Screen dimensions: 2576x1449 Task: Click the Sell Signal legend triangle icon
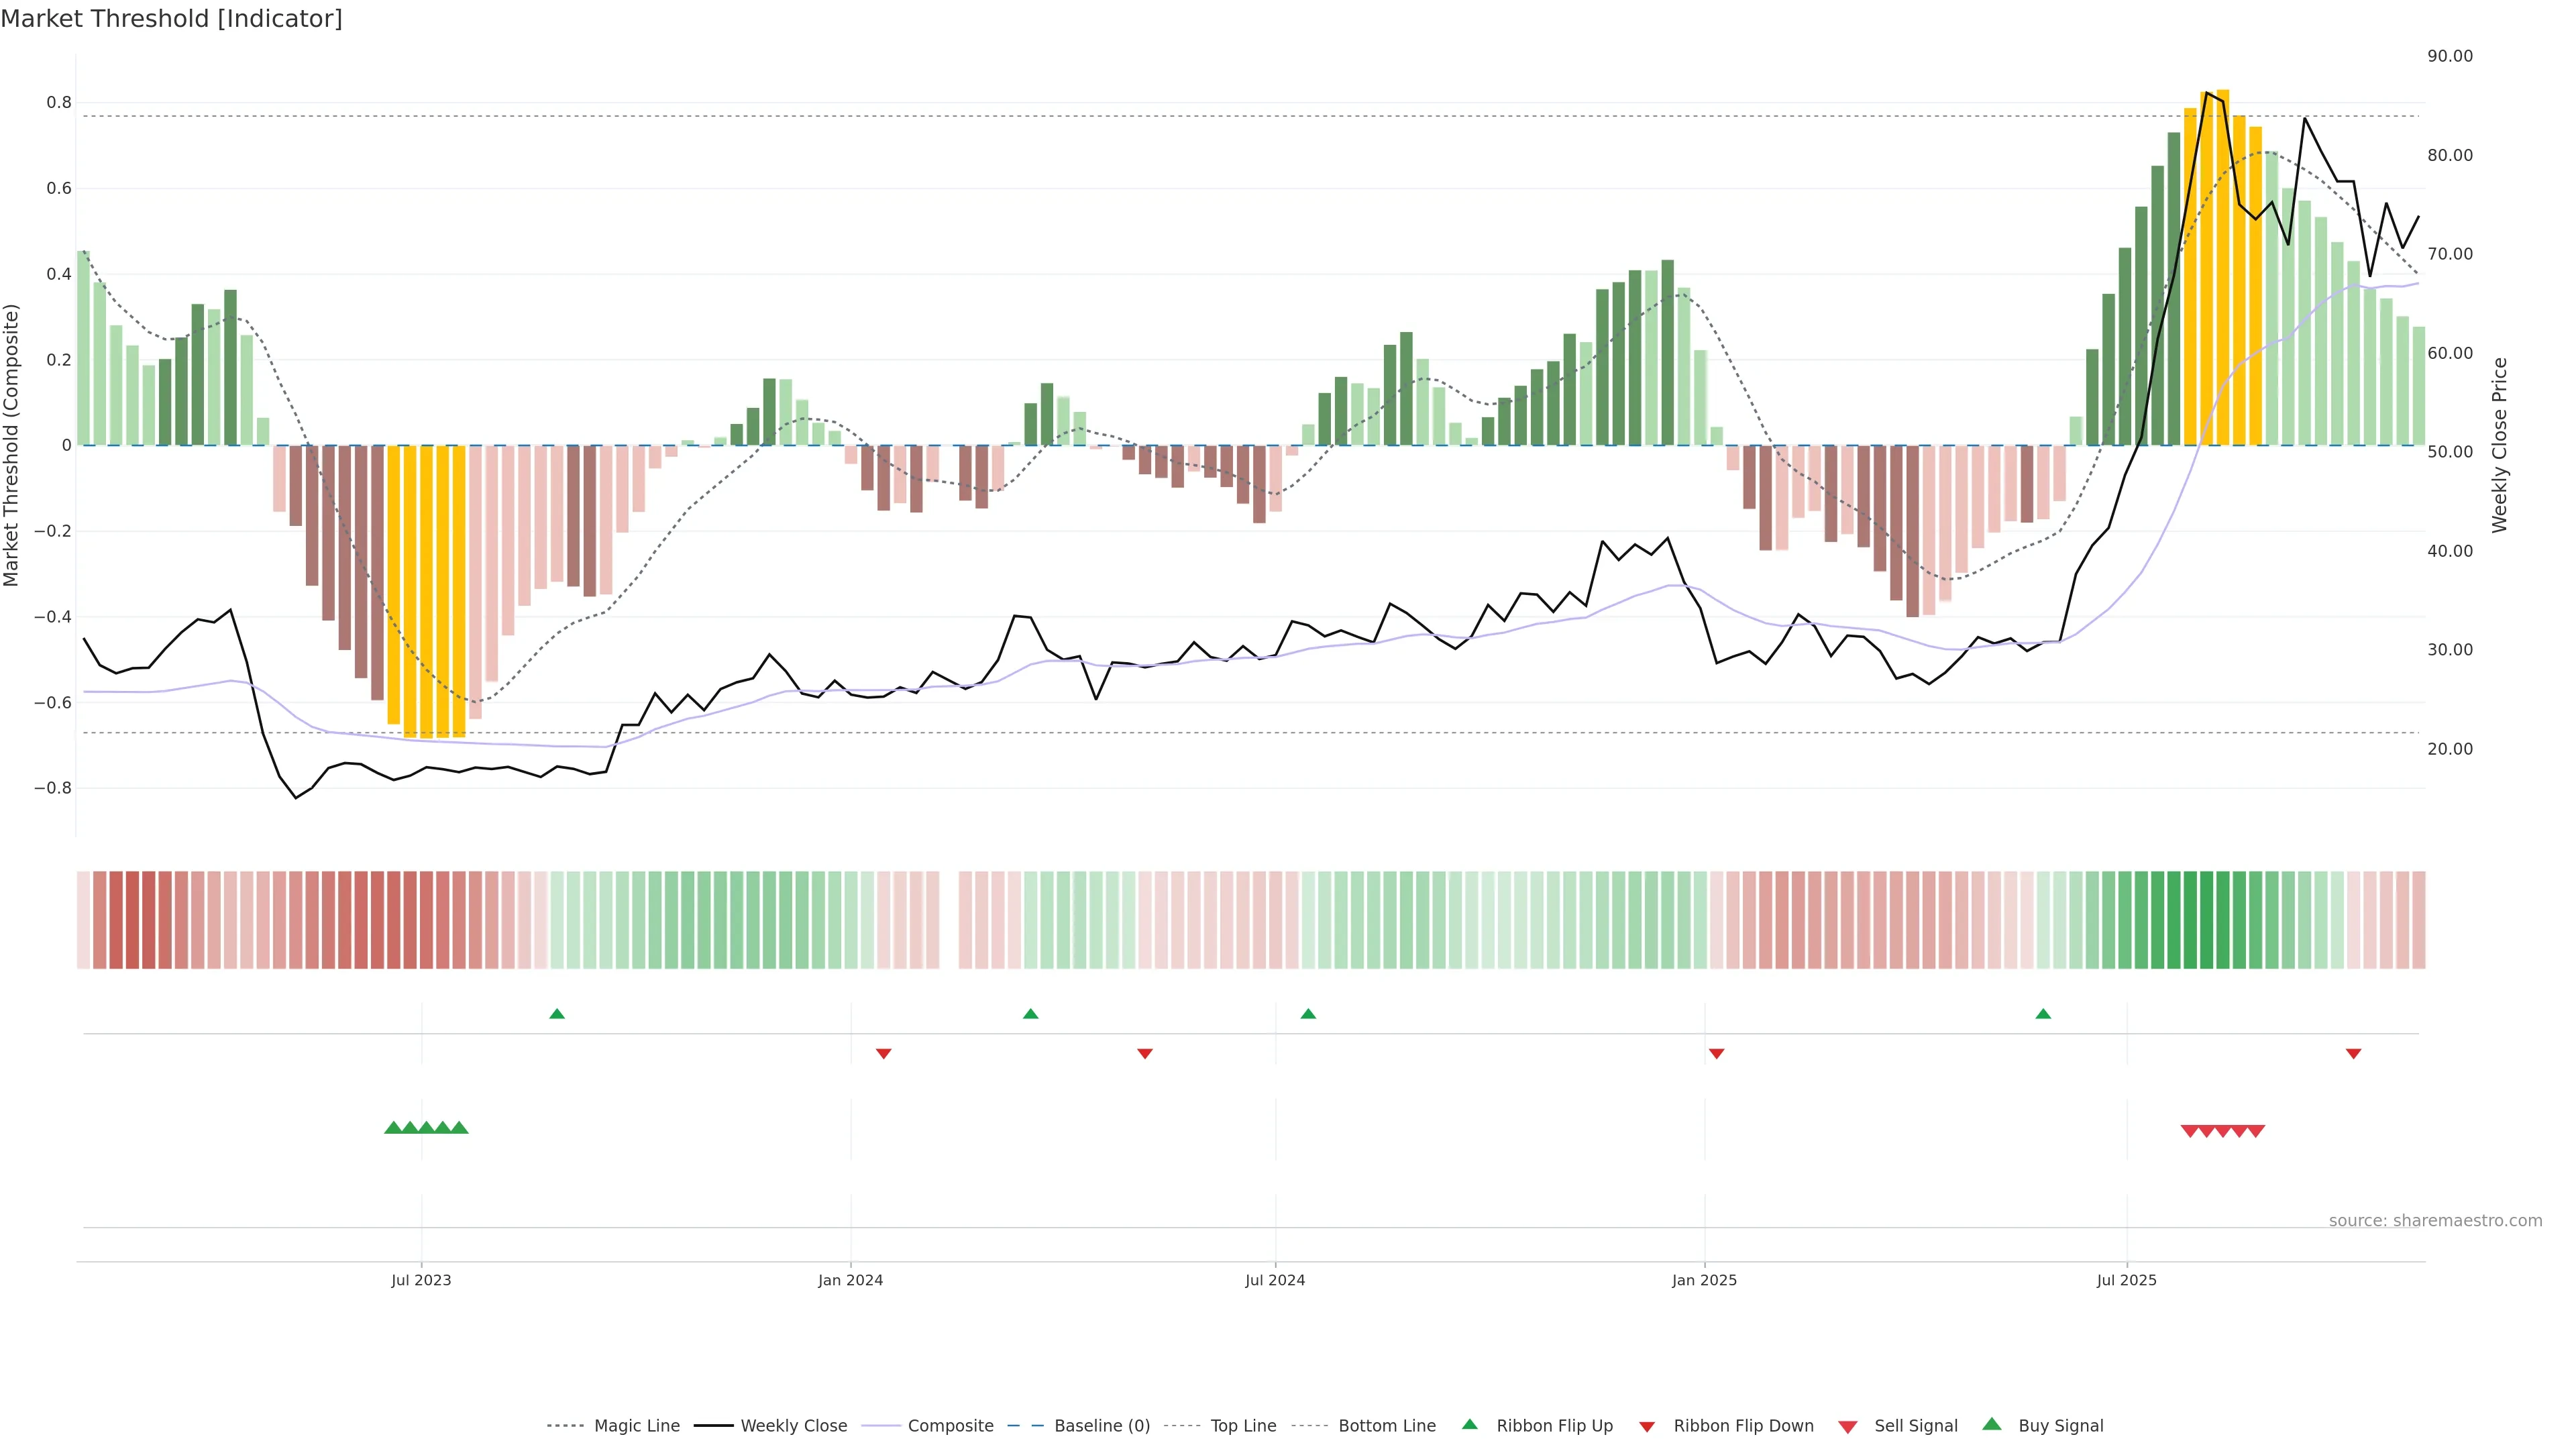coord(1847,1426)
